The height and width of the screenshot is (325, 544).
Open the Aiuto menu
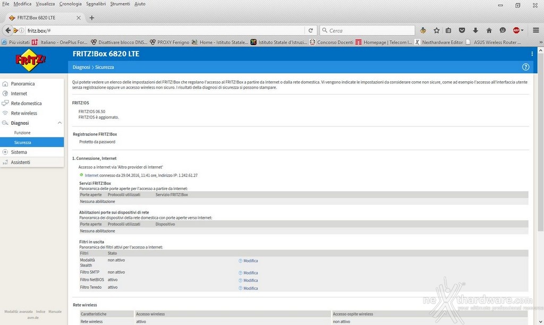click(x=140, y=4)
